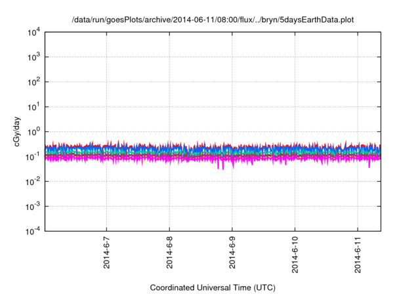Click the 10^-1 y-axis tick label

[33, 157]
